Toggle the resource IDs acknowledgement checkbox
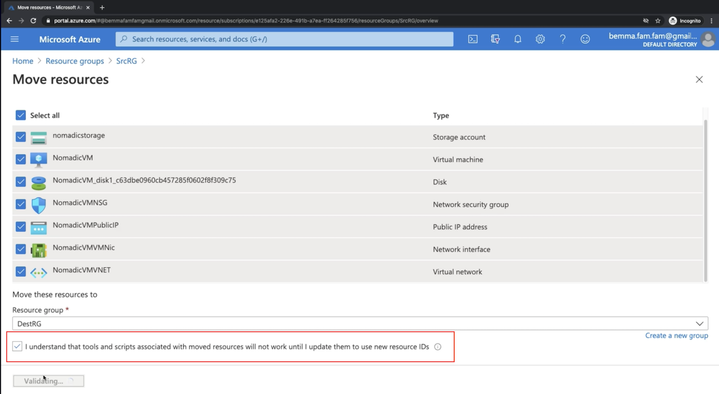The image size is (719, 394). point(18,346)
